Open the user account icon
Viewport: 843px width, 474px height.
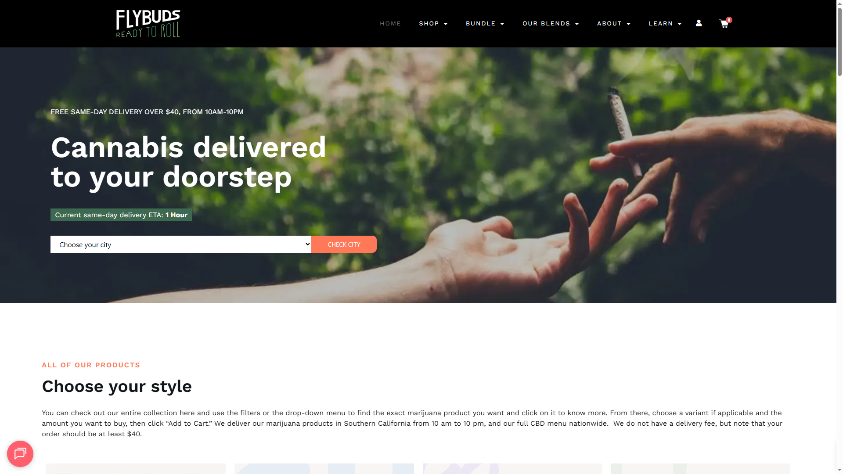coord(699,23)
